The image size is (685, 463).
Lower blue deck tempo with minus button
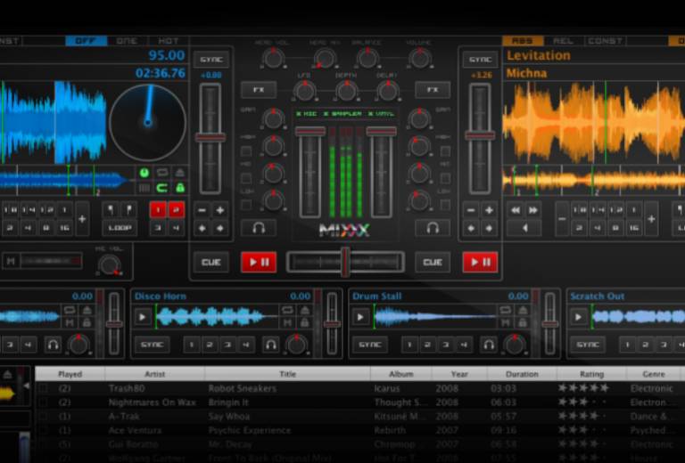[x=202, y=210]
